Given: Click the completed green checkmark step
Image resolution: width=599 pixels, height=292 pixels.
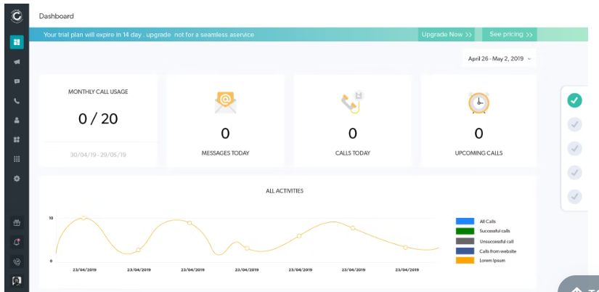Looking at the screenshot, I should [x=574, y=100].
